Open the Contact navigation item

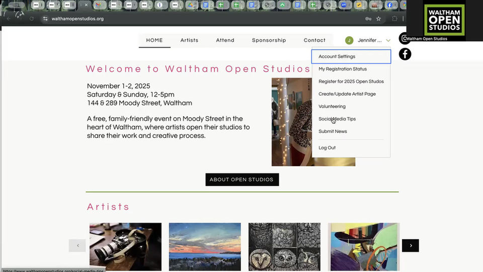tap(314, 40)
